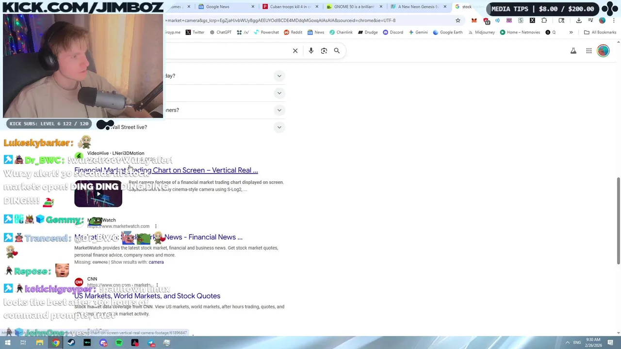The width and height of the screenshot is (621, 349).
Task: Expand the second related question chevron
Action: pos(279,93)
